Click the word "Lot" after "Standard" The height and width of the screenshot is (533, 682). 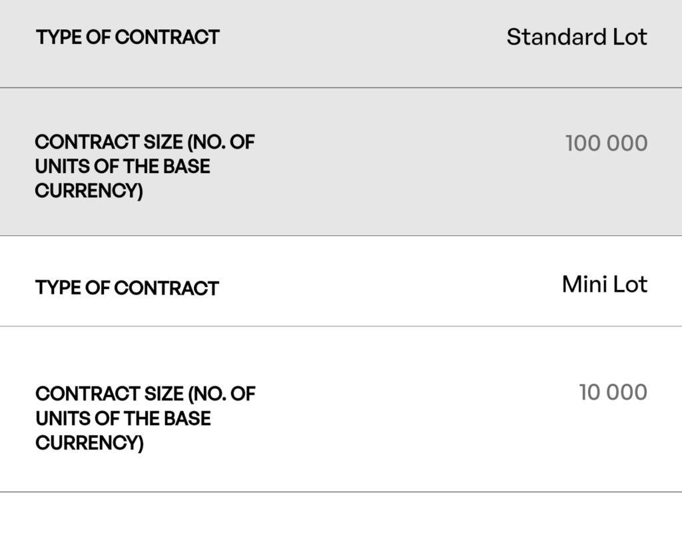click(629, 37)
